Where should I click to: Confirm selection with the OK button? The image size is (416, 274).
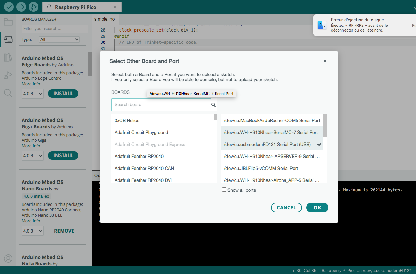[x=317, y=208]
